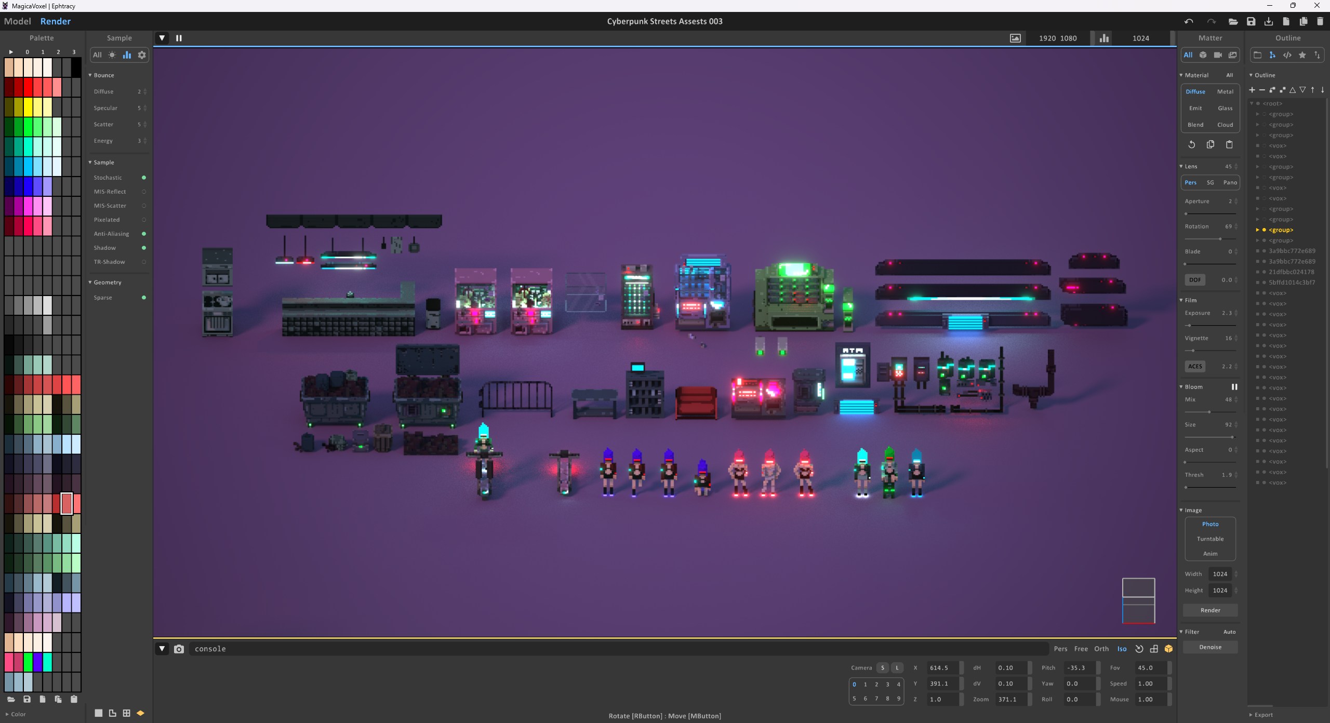
Task: Collapse the root node in Outline tree
Action: click(x=1252, y=103)
